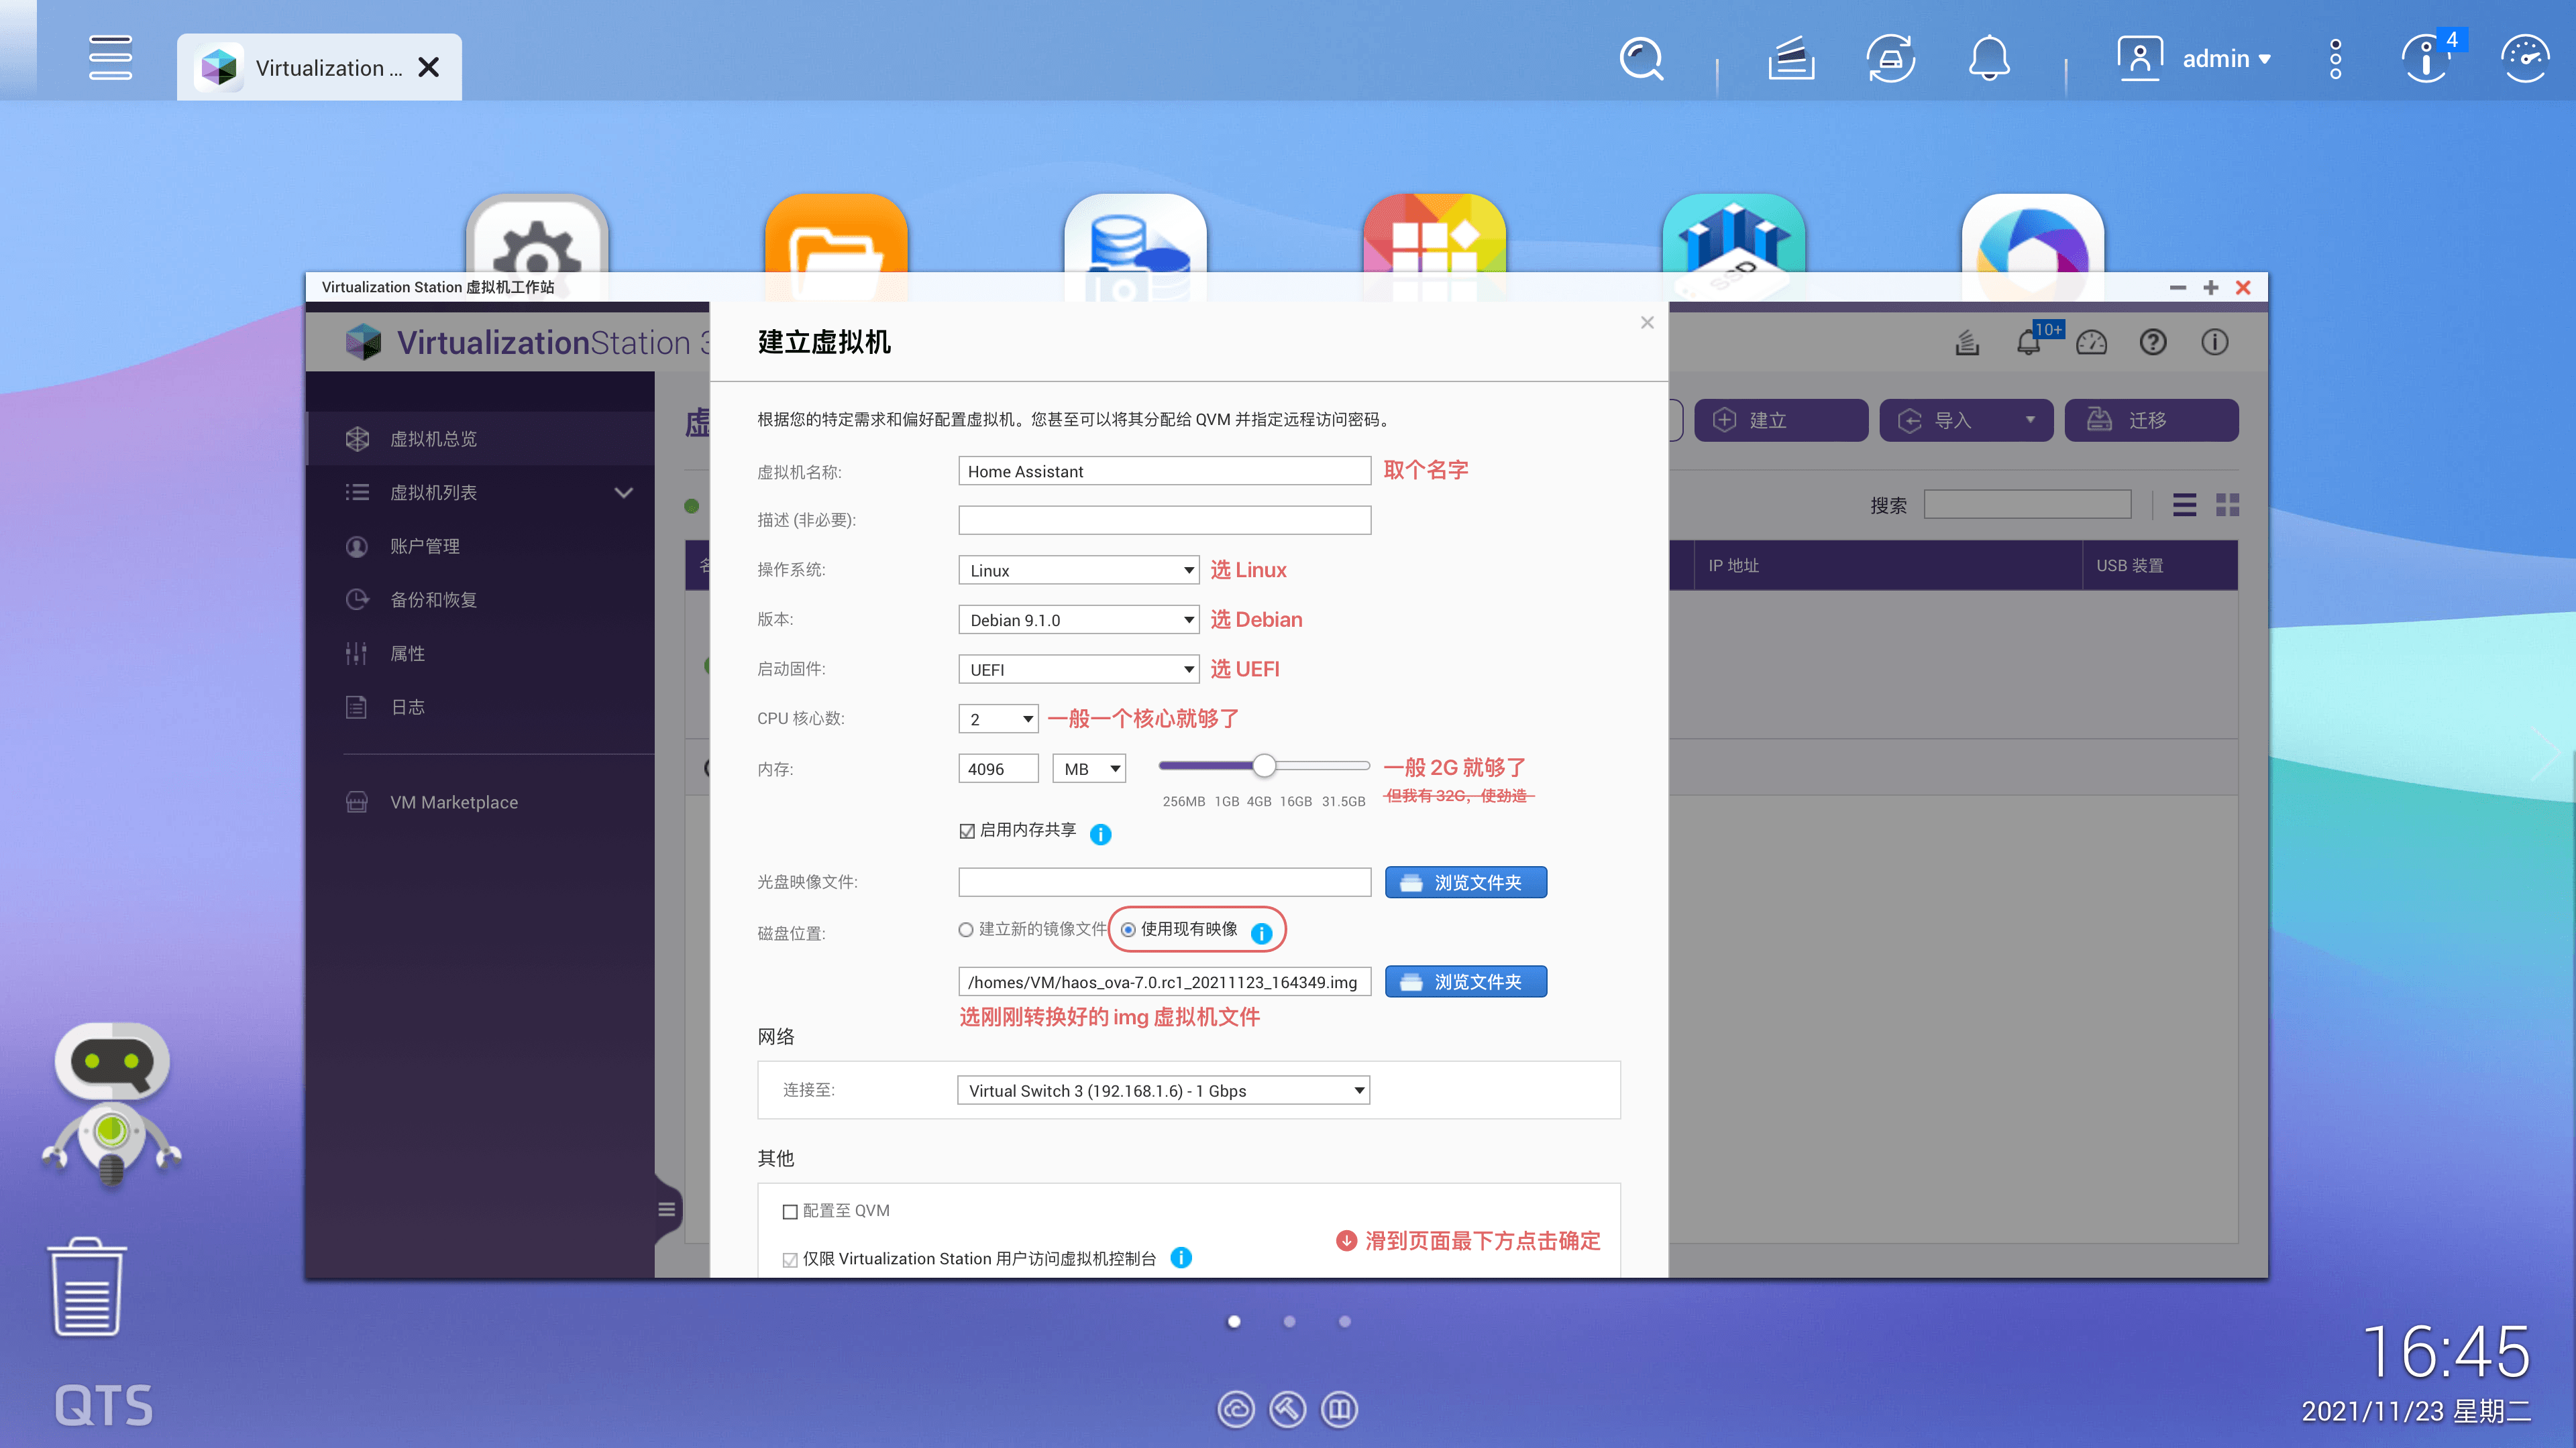This screenshot has height=1448, width=2576.
Task: Open VM overview in sidebar
Action: (480, 438)
